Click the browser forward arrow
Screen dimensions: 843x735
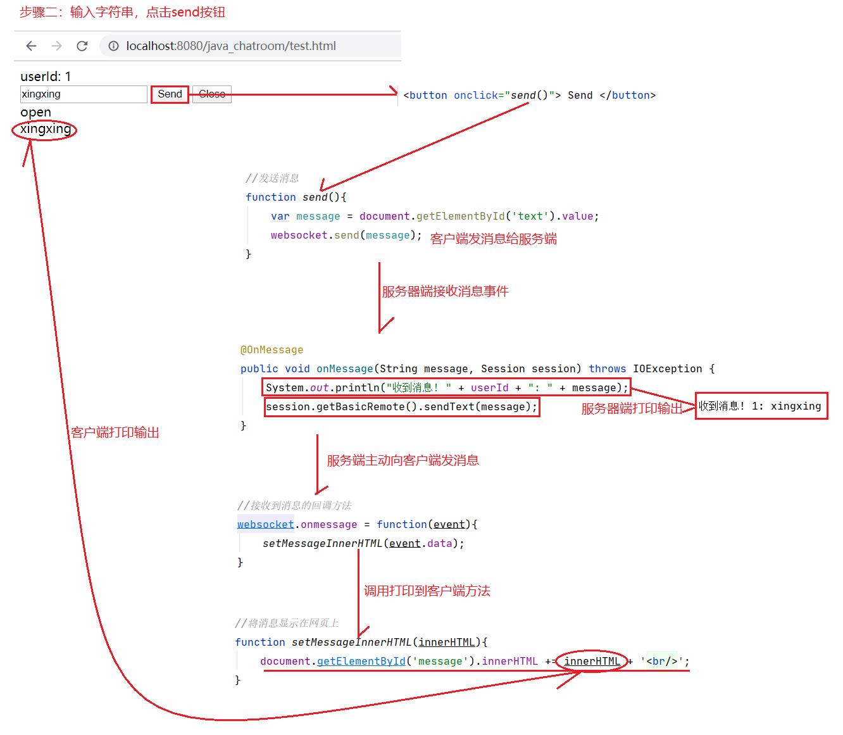tap(56, 46)
